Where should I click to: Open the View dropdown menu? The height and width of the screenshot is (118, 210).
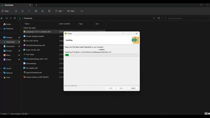(72, 11)
